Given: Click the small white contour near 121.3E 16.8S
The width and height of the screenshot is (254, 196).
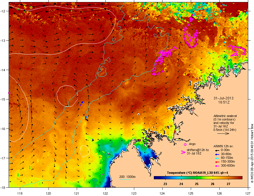Looking at the screenshot, I should (x=84, y=151).
